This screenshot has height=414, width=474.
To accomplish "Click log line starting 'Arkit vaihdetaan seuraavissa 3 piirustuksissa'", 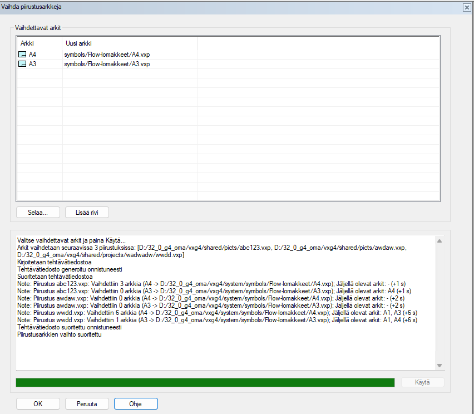I will [x=212, y=252].
